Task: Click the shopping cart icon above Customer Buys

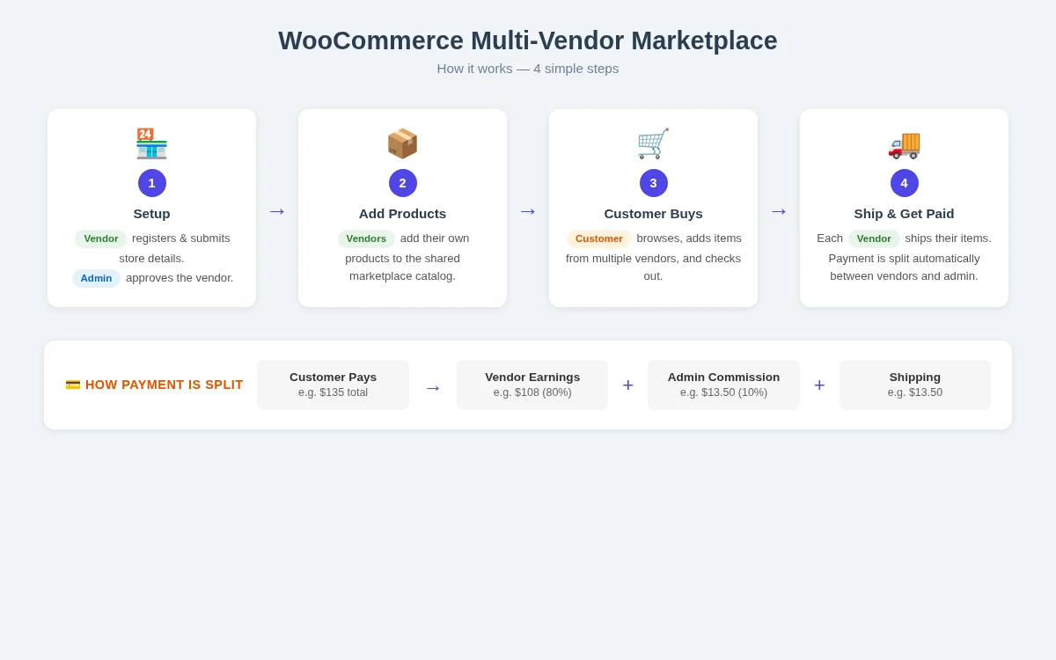Action: coord(653,143)
